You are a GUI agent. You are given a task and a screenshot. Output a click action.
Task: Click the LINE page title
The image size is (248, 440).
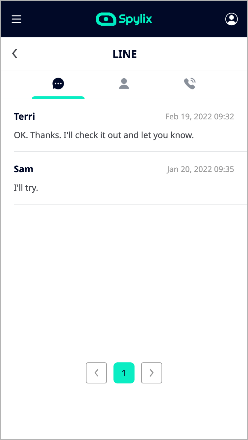click(125, 54)
